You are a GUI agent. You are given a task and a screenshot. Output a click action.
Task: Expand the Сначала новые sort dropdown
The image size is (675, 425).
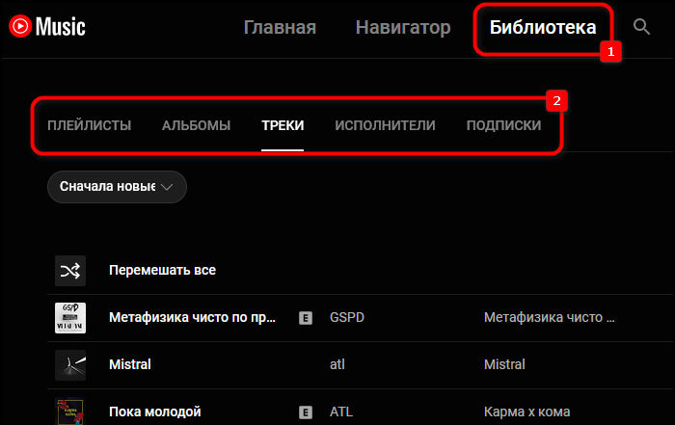click(x=117, y=187)
